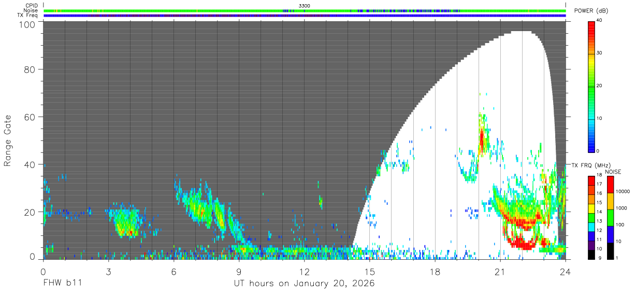Click y-axis tick label '100'
Screen dimensions: 636x294
pos(26,24)
